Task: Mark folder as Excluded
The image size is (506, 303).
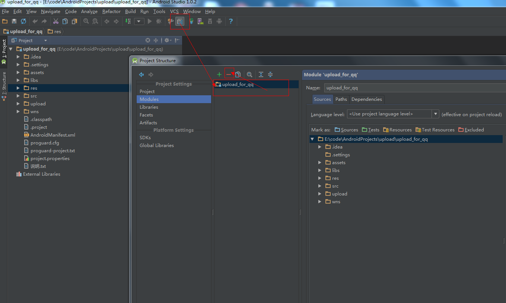Action: point(471,130)
